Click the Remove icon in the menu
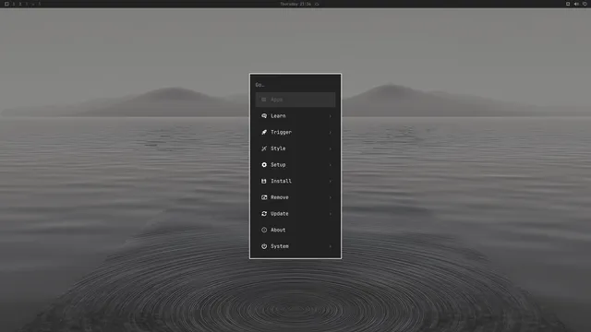Image resolution: width=591 pixels, height=332 pixels. pyautogui.click(x=264, y=197)
